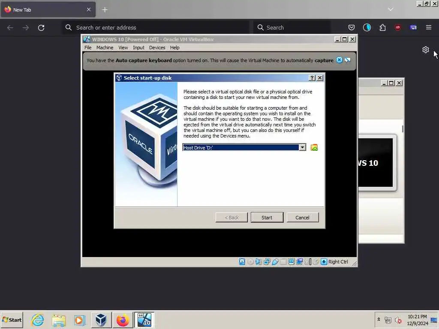This screenshot has height=329, width=439.
Task: Click the keyboard capture arrow icon
Action: point(324,262)
